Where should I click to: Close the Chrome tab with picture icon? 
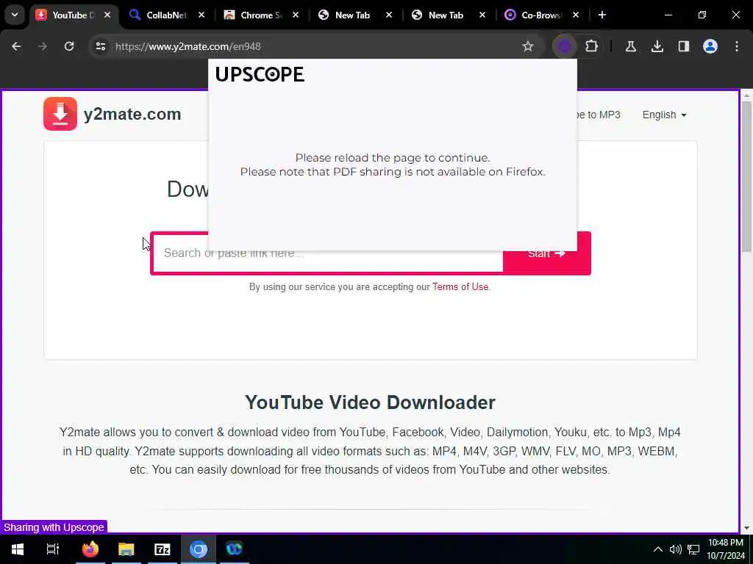click(296, 15)
